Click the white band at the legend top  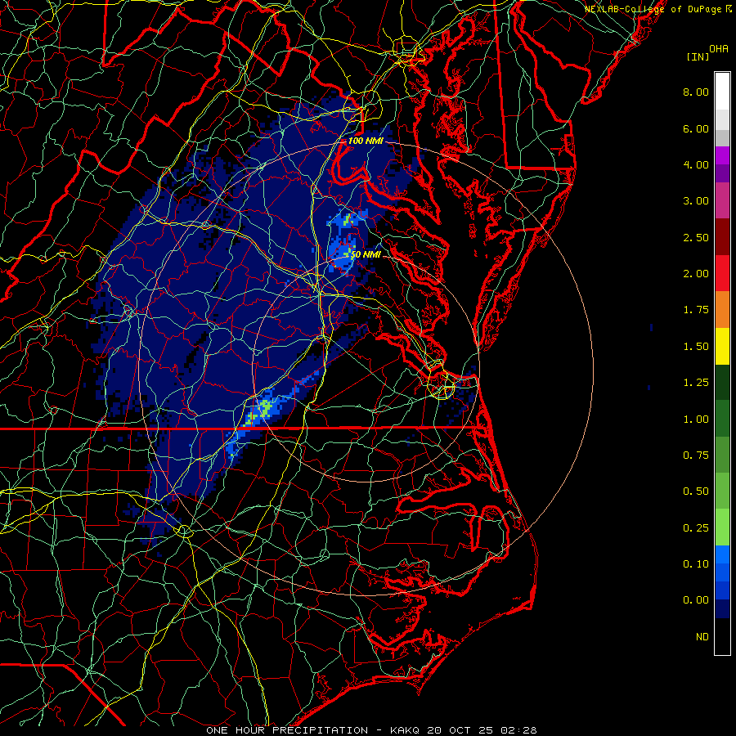[722, 92]
